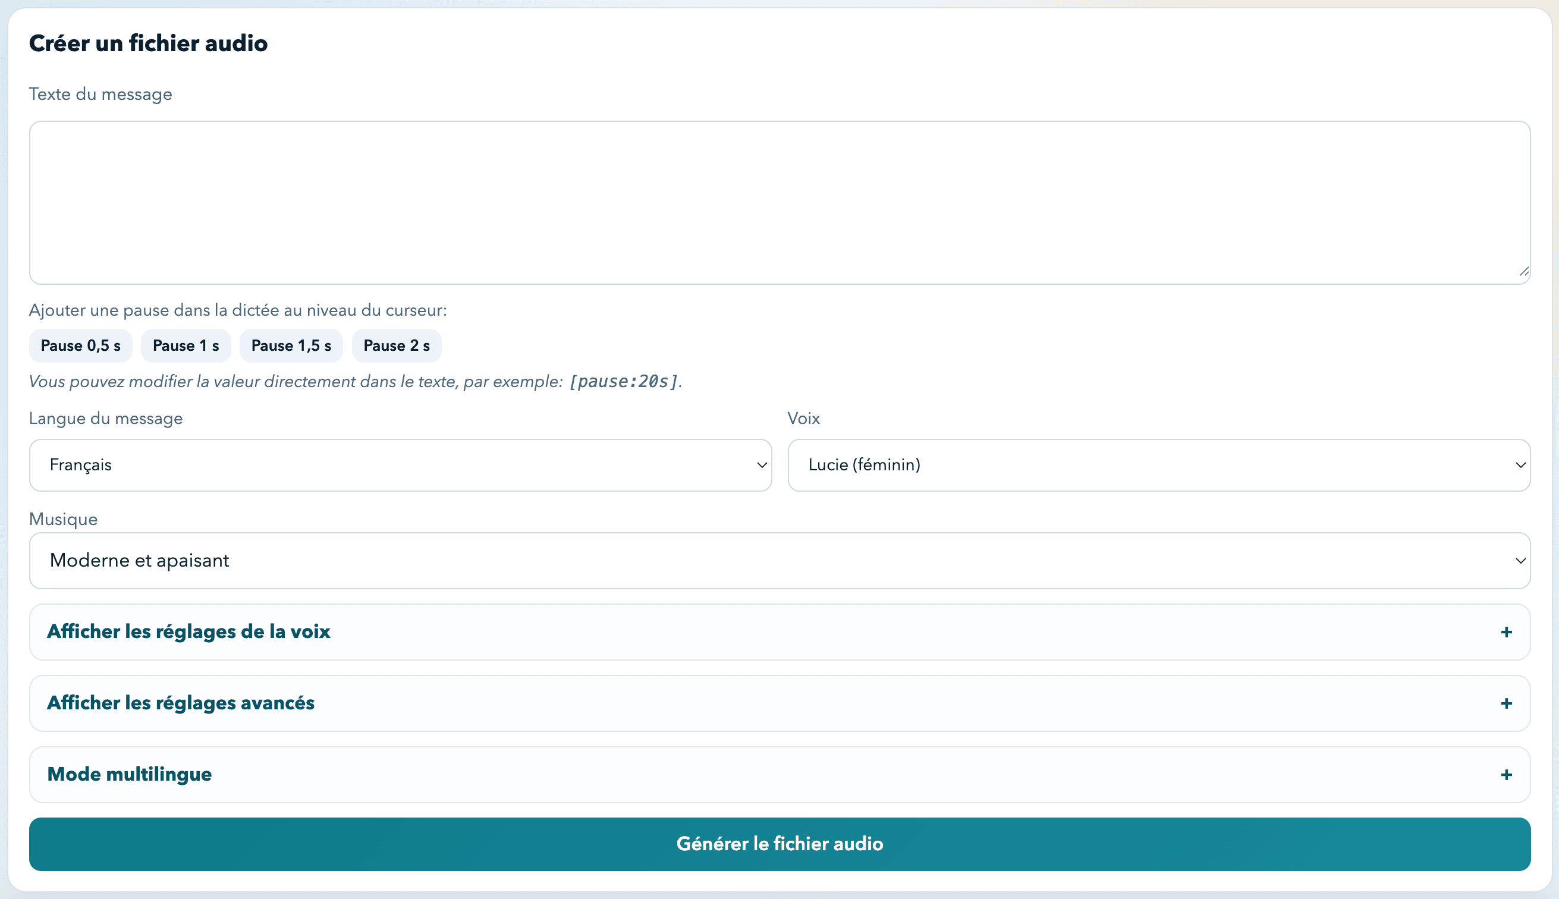Expand Afficher les réglages de la voix
Image resolution: width=1559 pixels, height=899 pixels.
pos(189,631)
